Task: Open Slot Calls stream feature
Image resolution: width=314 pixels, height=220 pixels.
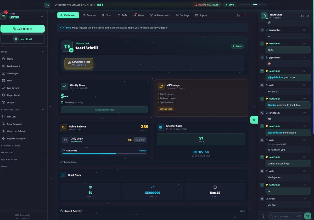Action: click(x=24, y=117)
